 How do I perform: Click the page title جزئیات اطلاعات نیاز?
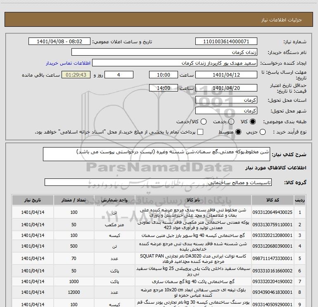(282, 20)
